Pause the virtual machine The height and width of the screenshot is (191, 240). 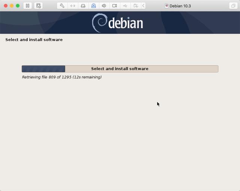point(27,6)
